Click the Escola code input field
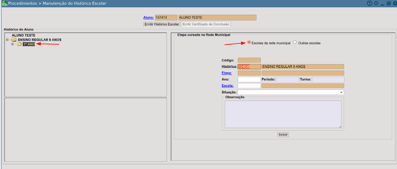 (x=249, y=86)
